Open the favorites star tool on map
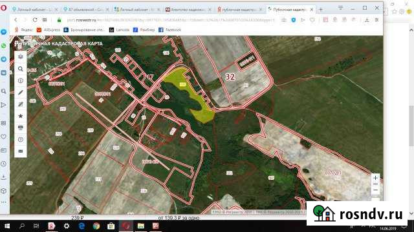The height and width of the screenshot is (232, 414). (x=20, y=116)
